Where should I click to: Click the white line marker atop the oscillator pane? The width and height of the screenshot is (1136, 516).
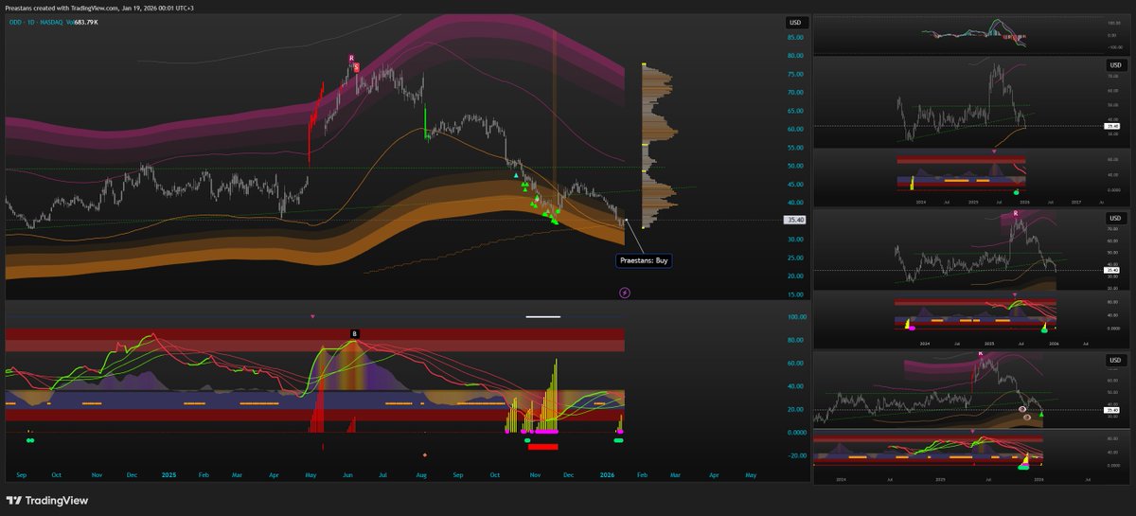543,317
